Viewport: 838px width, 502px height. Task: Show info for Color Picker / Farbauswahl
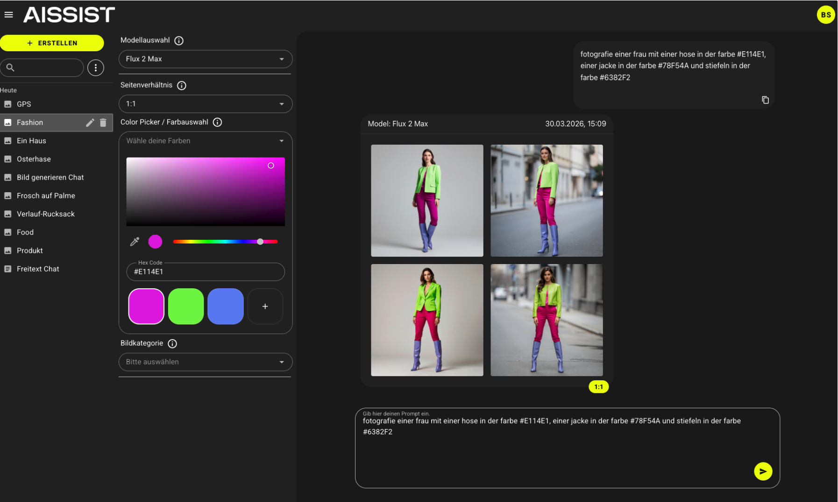coord(217,122)
